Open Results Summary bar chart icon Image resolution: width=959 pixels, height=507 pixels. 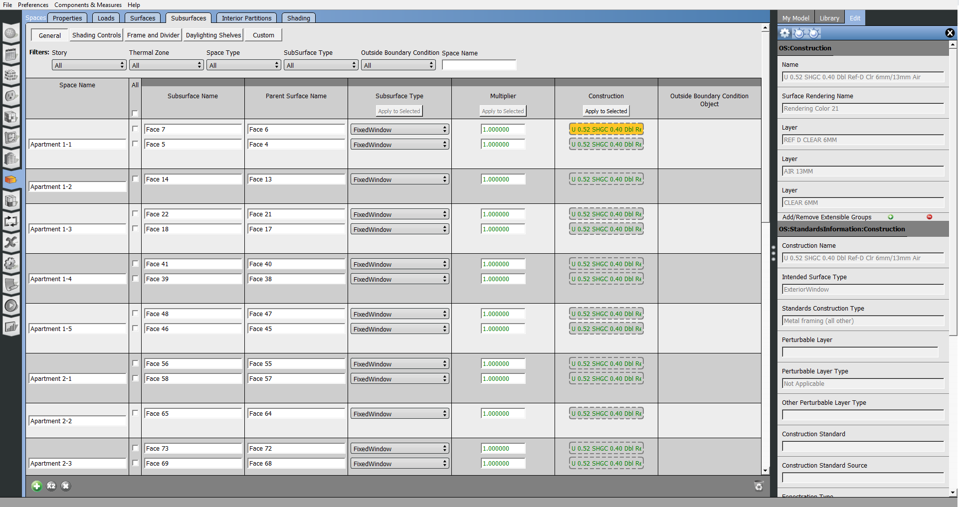[x=11, y=327]
